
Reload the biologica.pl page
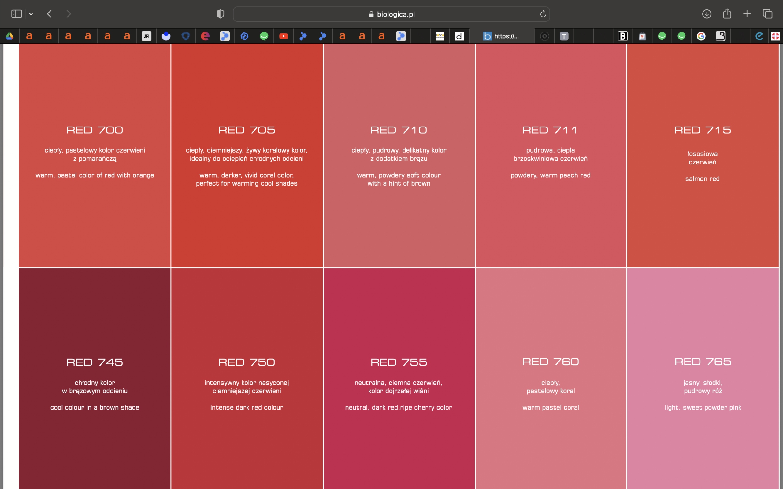point(543,14)
